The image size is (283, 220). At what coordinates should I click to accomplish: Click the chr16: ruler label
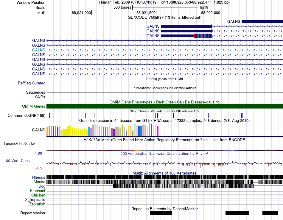(40, 12)
